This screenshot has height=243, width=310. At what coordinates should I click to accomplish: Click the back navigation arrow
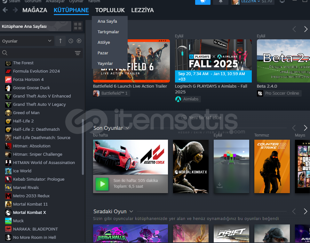(x=5, y=10)
